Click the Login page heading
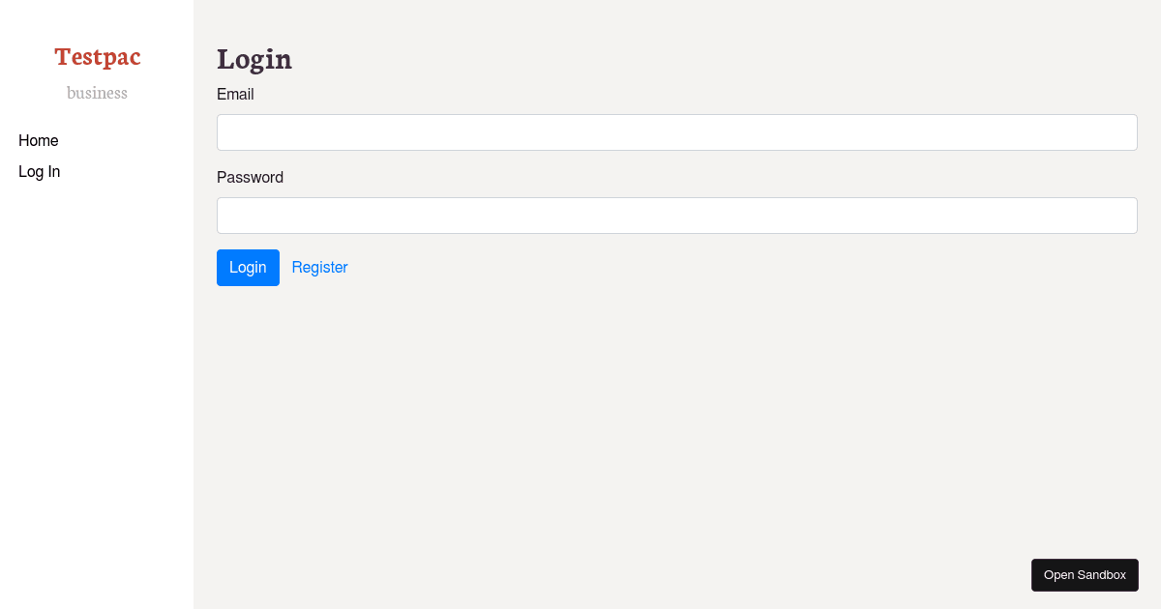Image resolution: width=1161 pixels, height=609 pixels. click(x=254, y=59)
